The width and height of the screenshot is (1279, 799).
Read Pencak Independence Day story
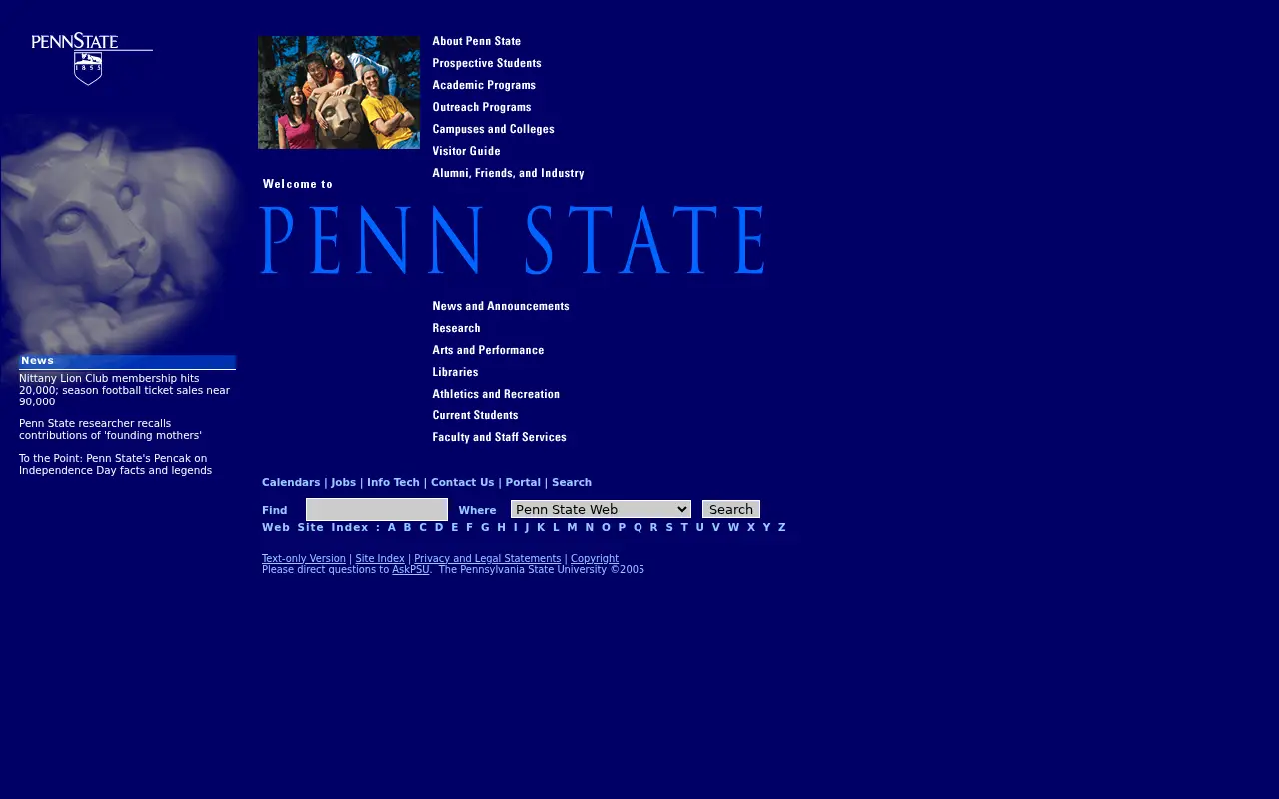pyautogui.click(x=115, y=464)
